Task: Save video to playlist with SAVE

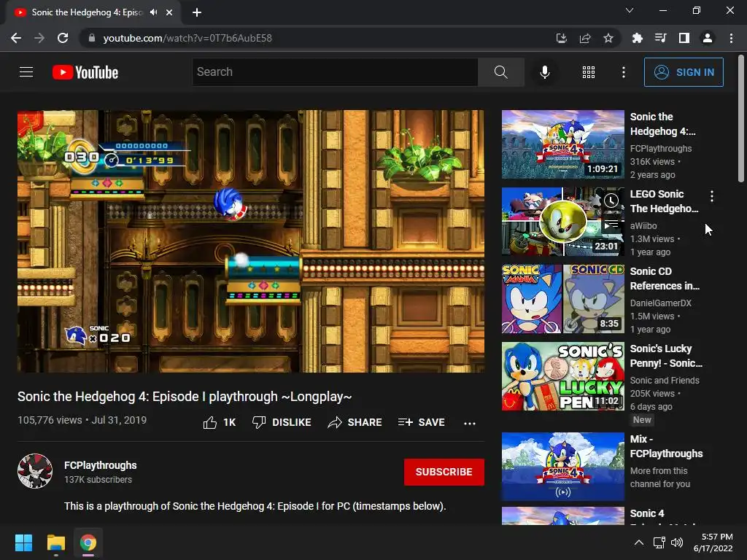Action: 421,422
